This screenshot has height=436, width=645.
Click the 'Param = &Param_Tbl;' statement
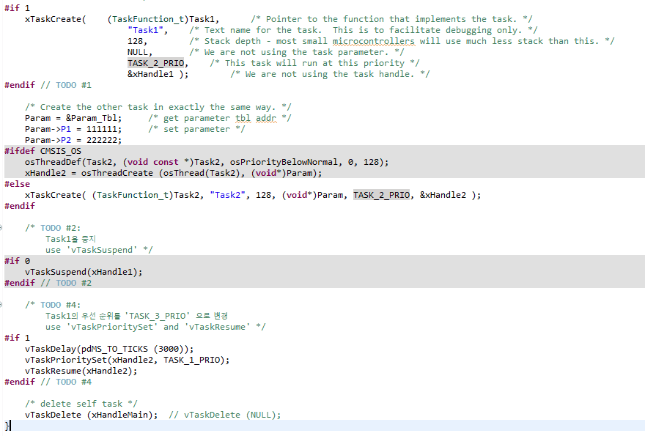point(73,118)
